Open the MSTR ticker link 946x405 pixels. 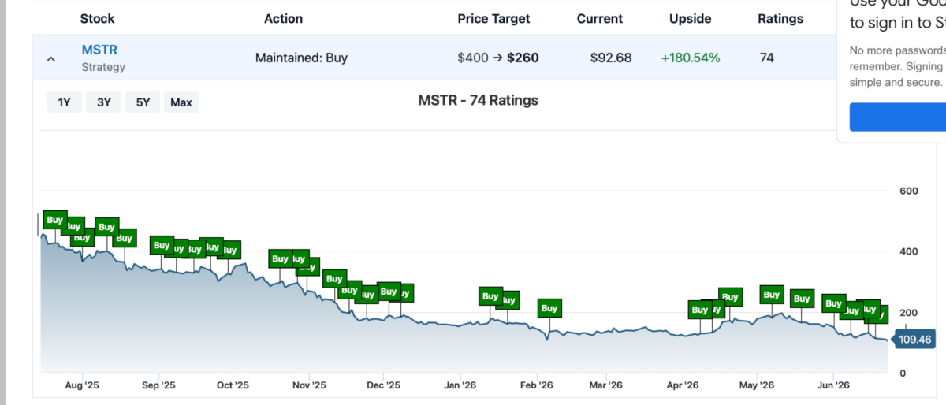[99, 50]
